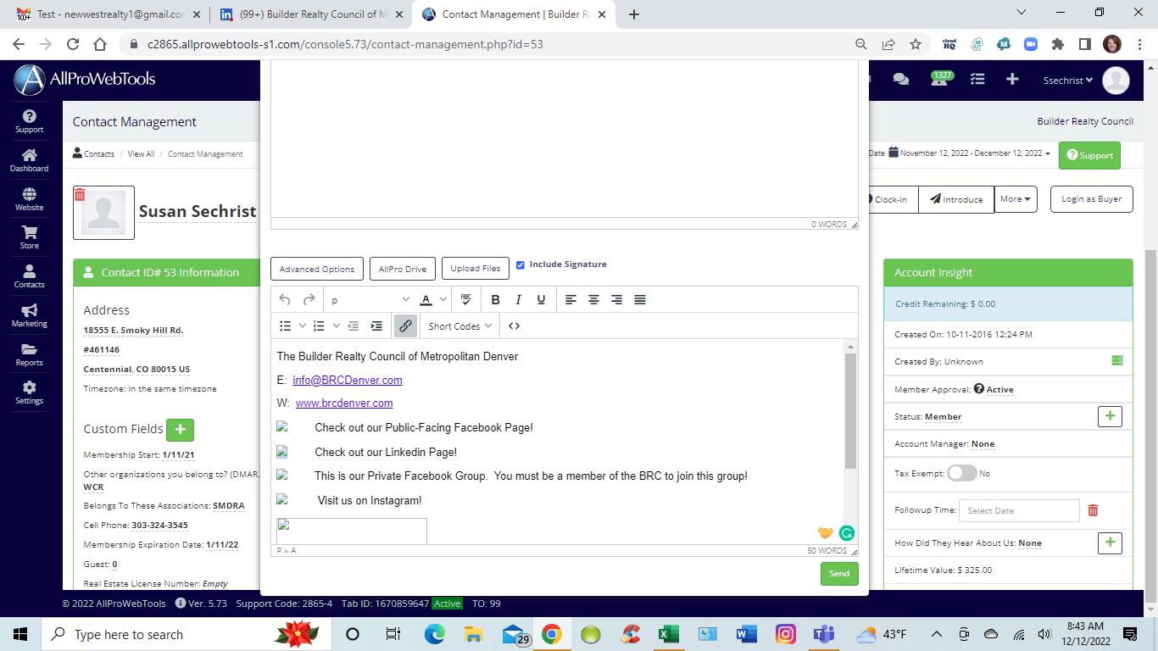Click the Grammarly icon in the editor
Viewport: 1158px width, 651px height.
[x=847, y=533]
